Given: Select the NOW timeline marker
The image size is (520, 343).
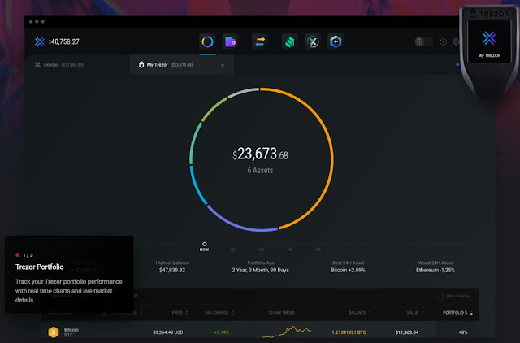Looking at the screenshot, I should (x=204, y=247).
